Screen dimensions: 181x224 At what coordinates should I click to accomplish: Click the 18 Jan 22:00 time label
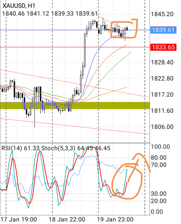click(x=67, y=219)
